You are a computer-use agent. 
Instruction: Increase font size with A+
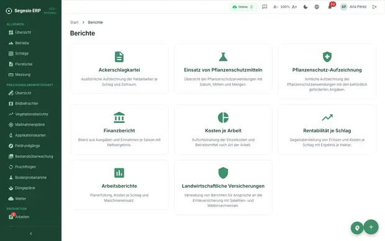pyautogui.click(x=294, y=7)
